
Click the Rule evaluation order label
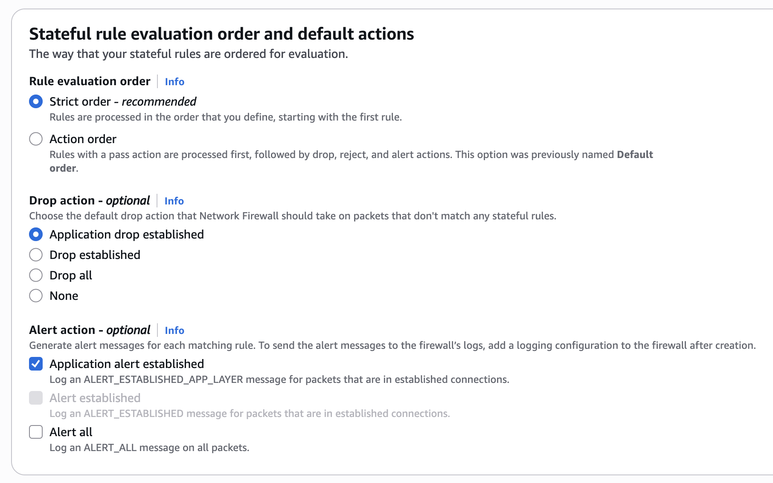90,81
